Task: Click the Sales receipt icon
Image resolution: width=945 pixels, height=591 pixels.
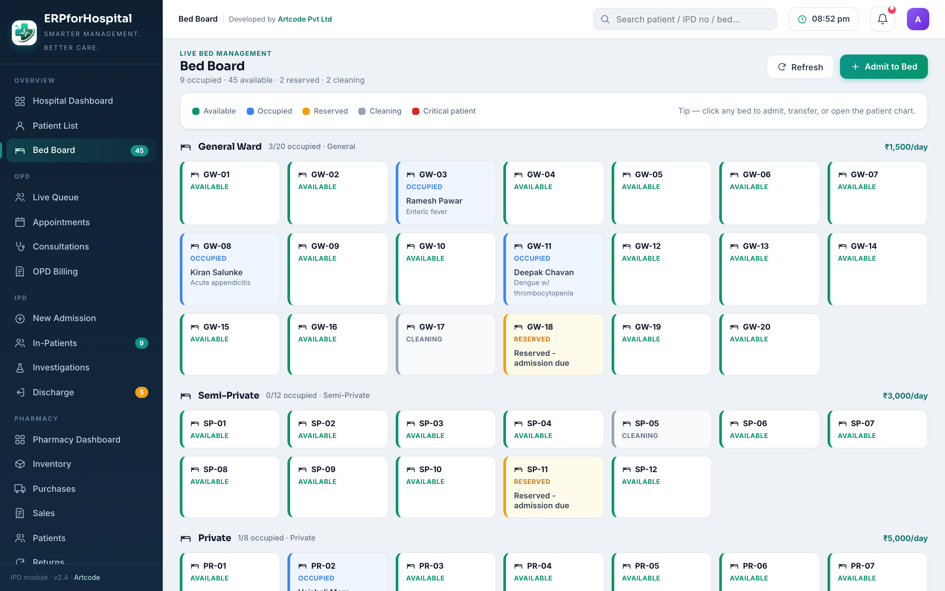Action: [x=20, y=513]
